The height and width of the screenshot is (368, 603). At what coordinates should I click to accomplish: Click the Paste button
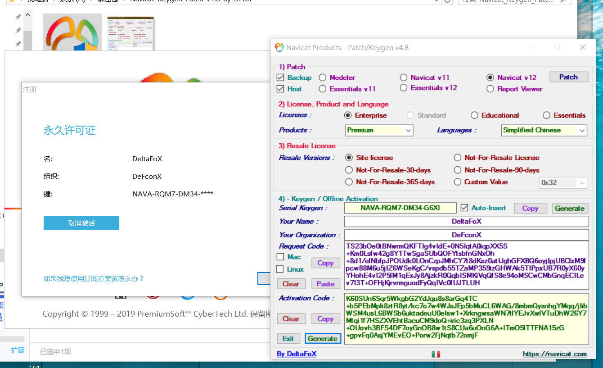[x=325, y=284]
